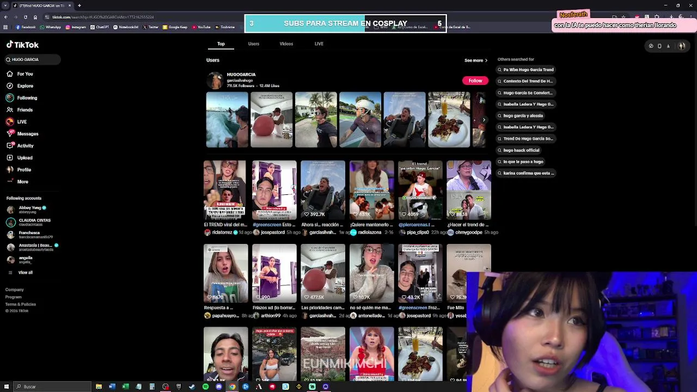This screenshot has height=392, width=697.
Task: Open a new browser tab
Action: tap(80, 5)
